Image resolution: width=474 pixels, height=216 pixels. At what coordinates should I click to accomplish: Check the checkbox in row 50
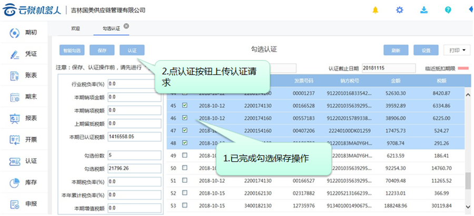pyautogui.click(x=184, y=168)
